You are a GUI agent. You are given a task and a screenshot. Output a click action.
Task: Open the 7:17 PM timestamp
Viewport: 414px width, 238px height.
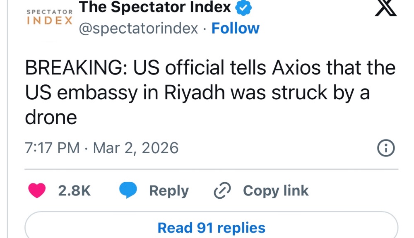click(53, 148)
